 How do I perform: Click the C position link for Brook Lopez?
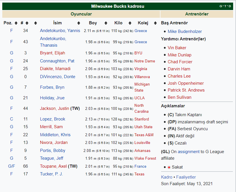11,119
